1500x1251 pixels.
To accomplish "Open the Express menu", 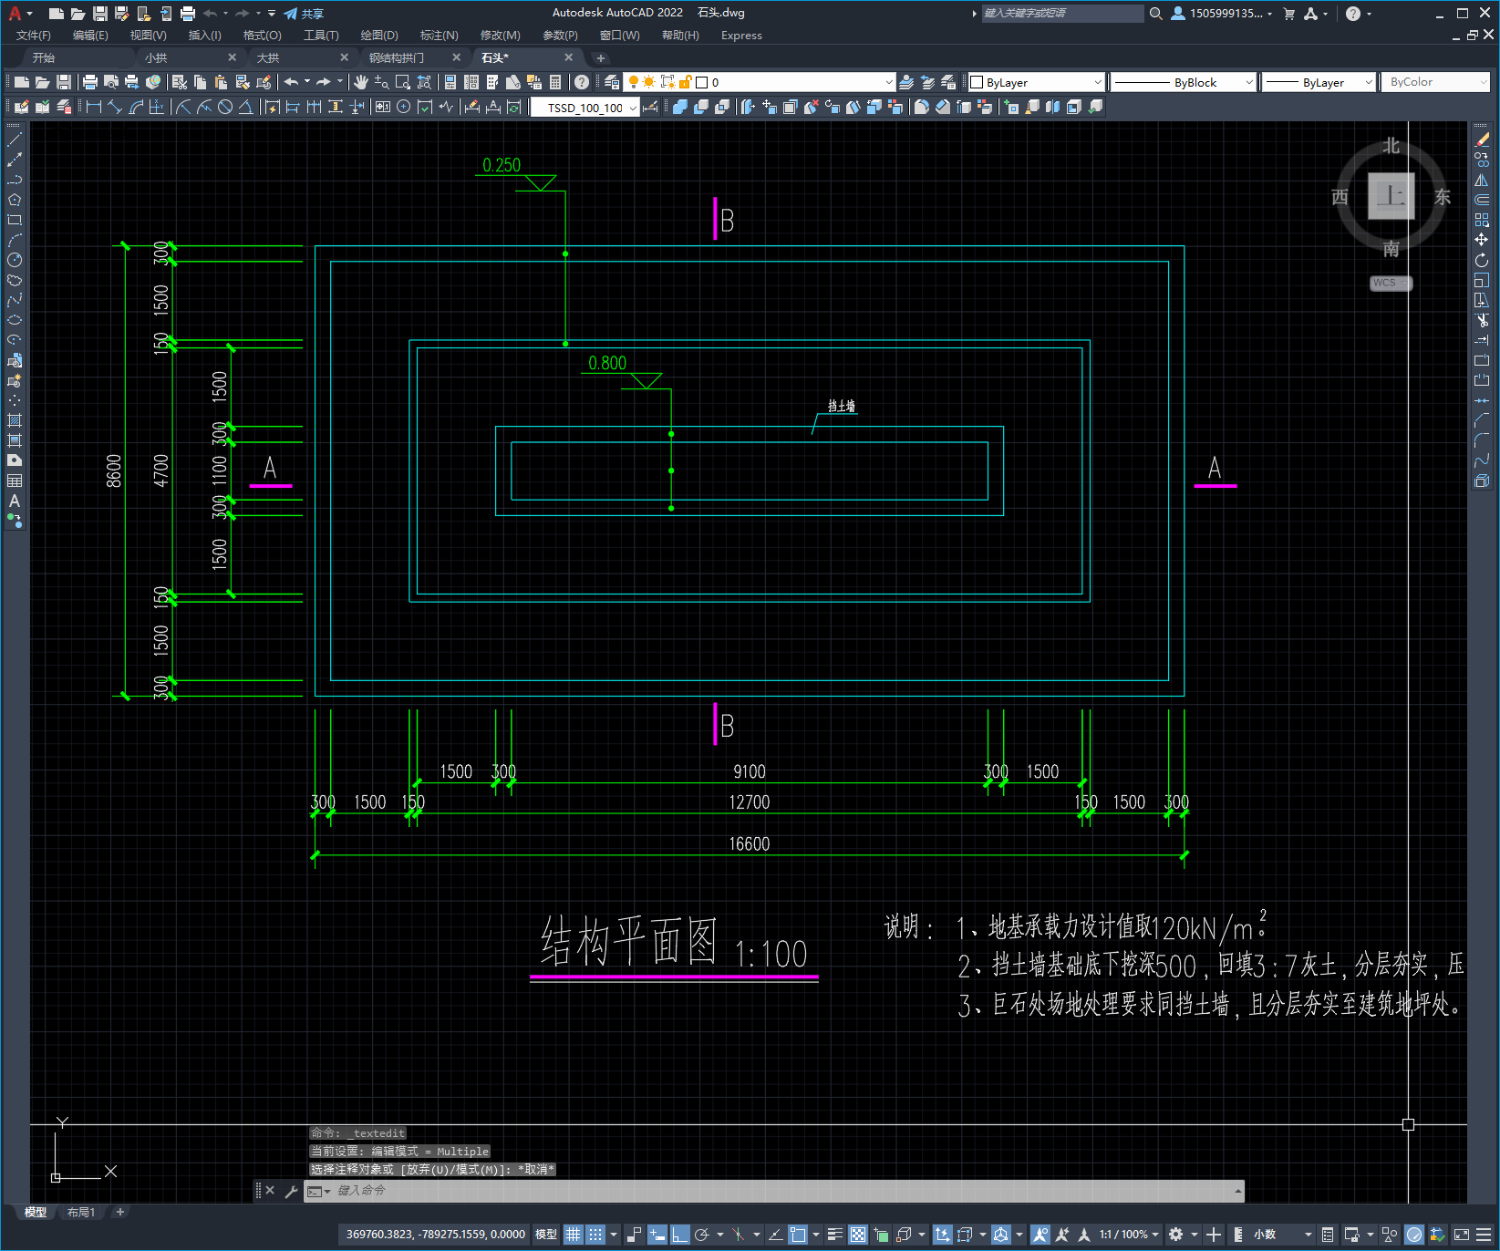I will click(x=741, y=36).
